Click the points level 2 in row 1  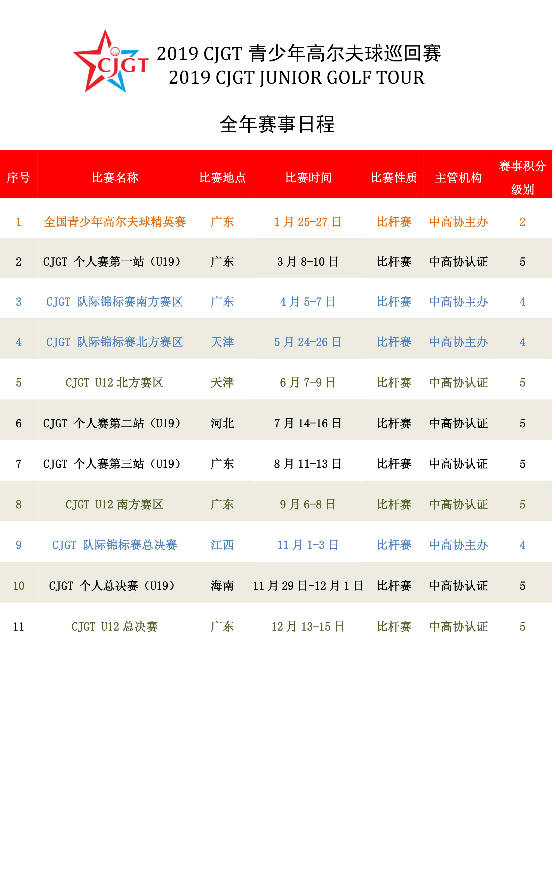click(522, 222)
